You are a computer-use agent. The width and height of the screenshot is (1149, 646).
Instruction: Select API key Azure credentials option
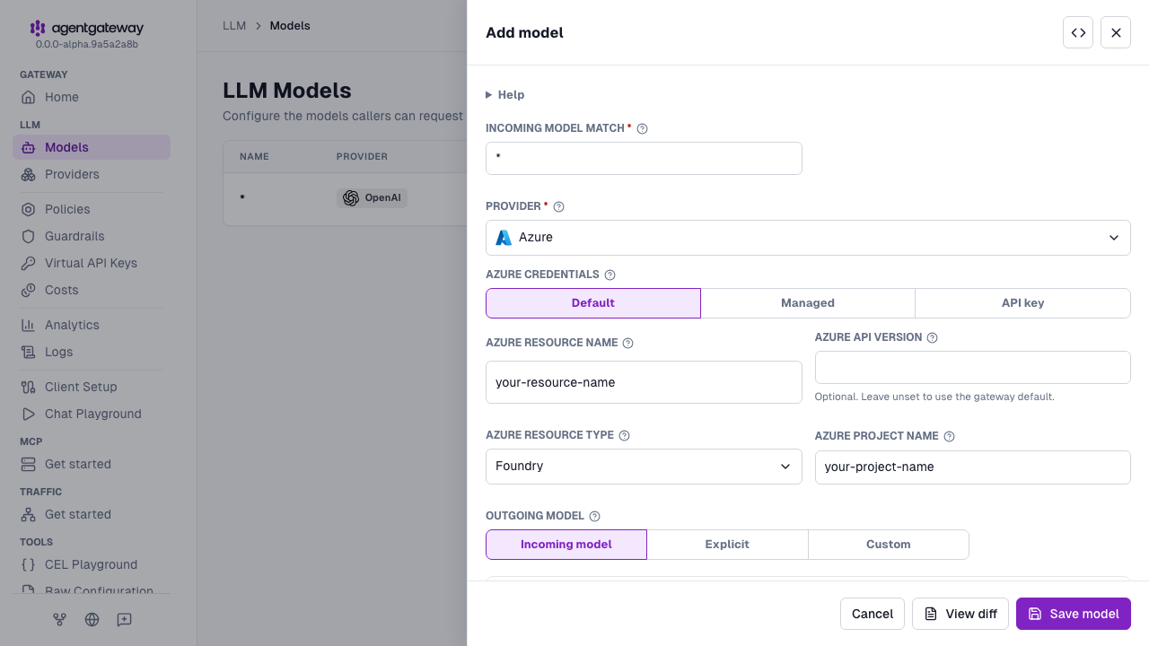coord(1022,303)
